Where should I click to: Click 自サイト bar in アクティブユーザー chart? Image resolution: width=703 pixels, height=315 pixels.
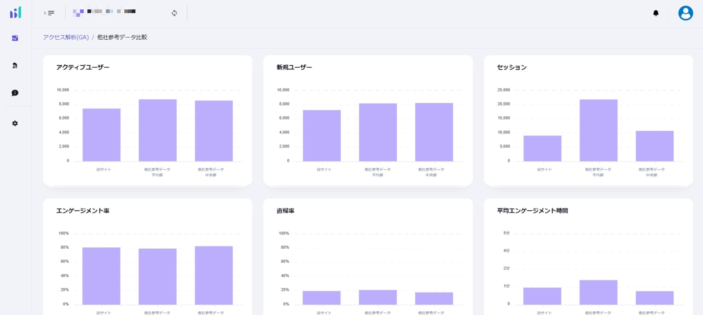coord(101,135)
